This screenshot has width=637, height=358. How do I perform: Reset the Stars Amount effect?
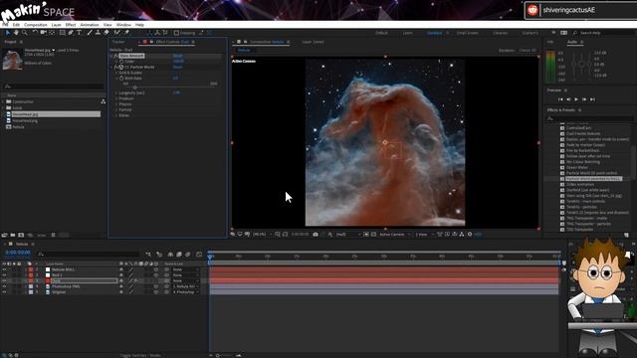pyautogui.click(x=178, y=56)
